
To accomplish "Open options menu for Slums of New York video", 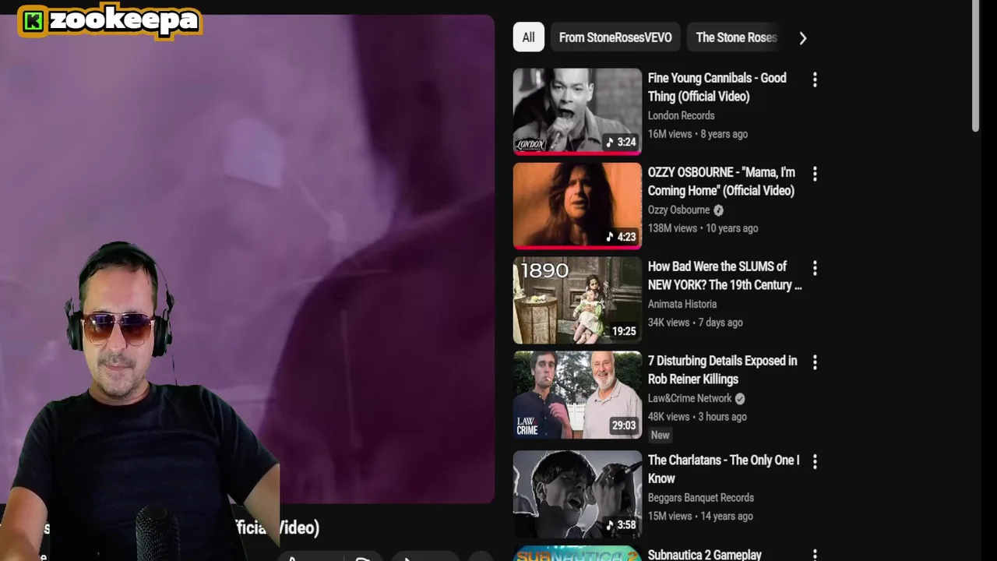I will [x=815, y=268].
